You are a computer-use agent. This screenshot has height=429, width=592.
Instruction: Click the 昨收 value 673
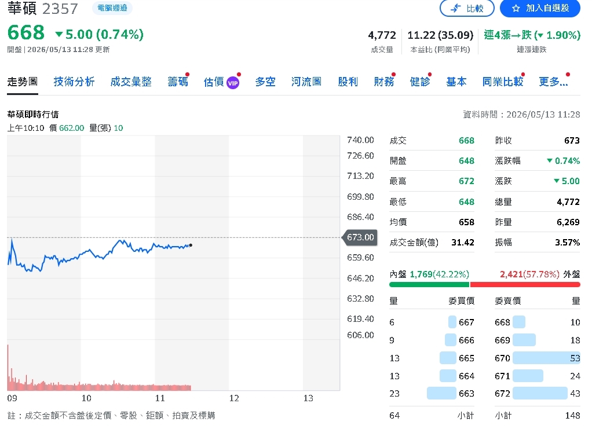pos(572,141)
